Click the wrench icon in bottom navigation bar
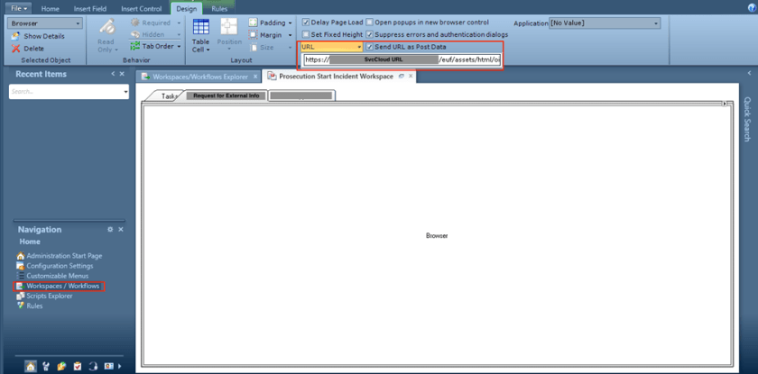 46,366
